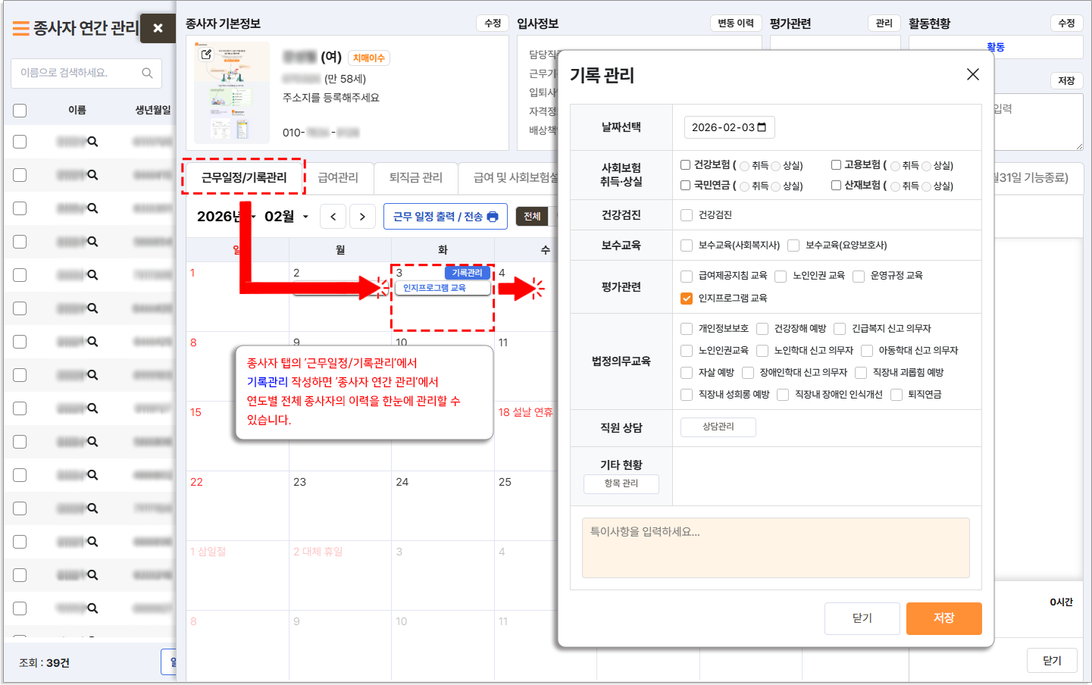The image size is (1092, 685).
Task: Open the date picker showing 2026-02-03
Action: click(762, 127)
